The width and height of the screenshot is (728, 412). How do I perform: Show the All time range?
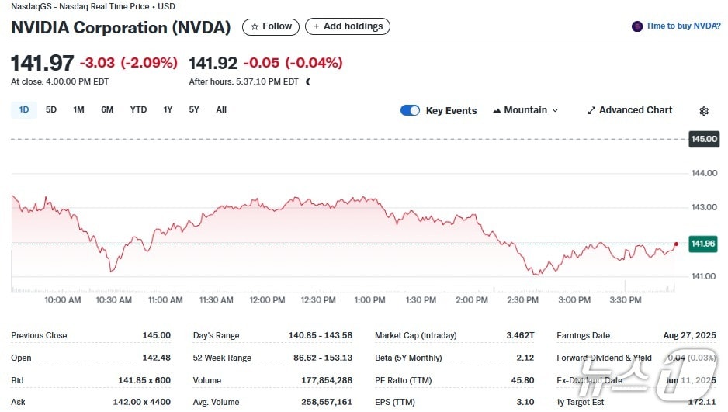tap(221, 109)
